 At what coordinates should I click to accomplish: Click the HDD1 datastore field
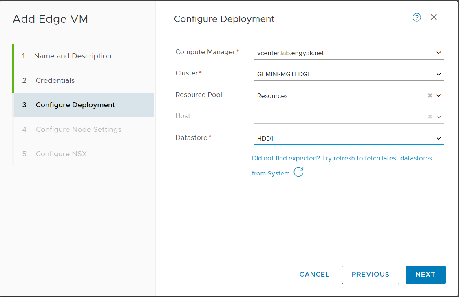click(342, 139)
